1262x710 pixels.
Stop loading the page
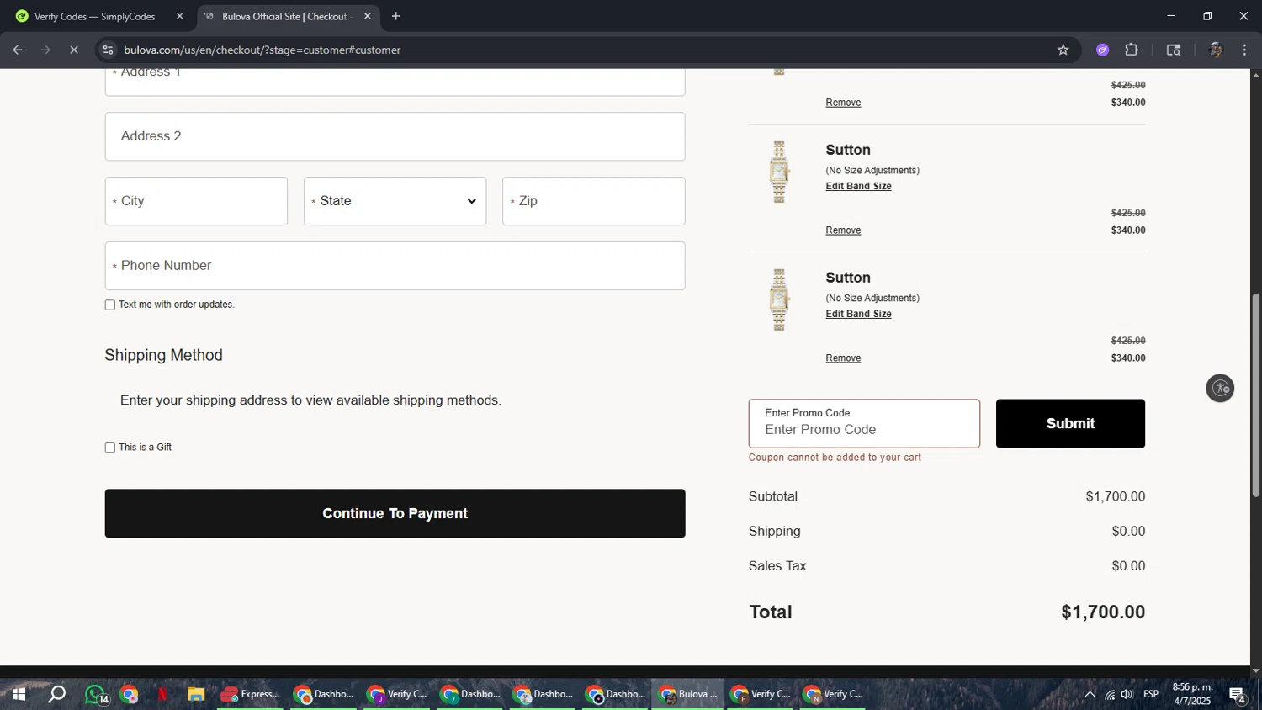74,50
